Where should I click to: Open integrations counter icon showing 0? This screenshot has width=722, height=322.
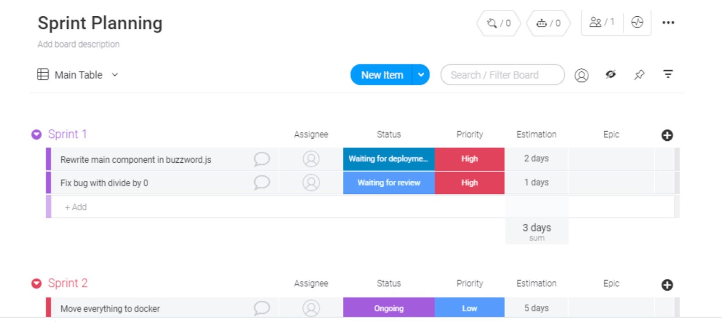(x=499, y=23)
